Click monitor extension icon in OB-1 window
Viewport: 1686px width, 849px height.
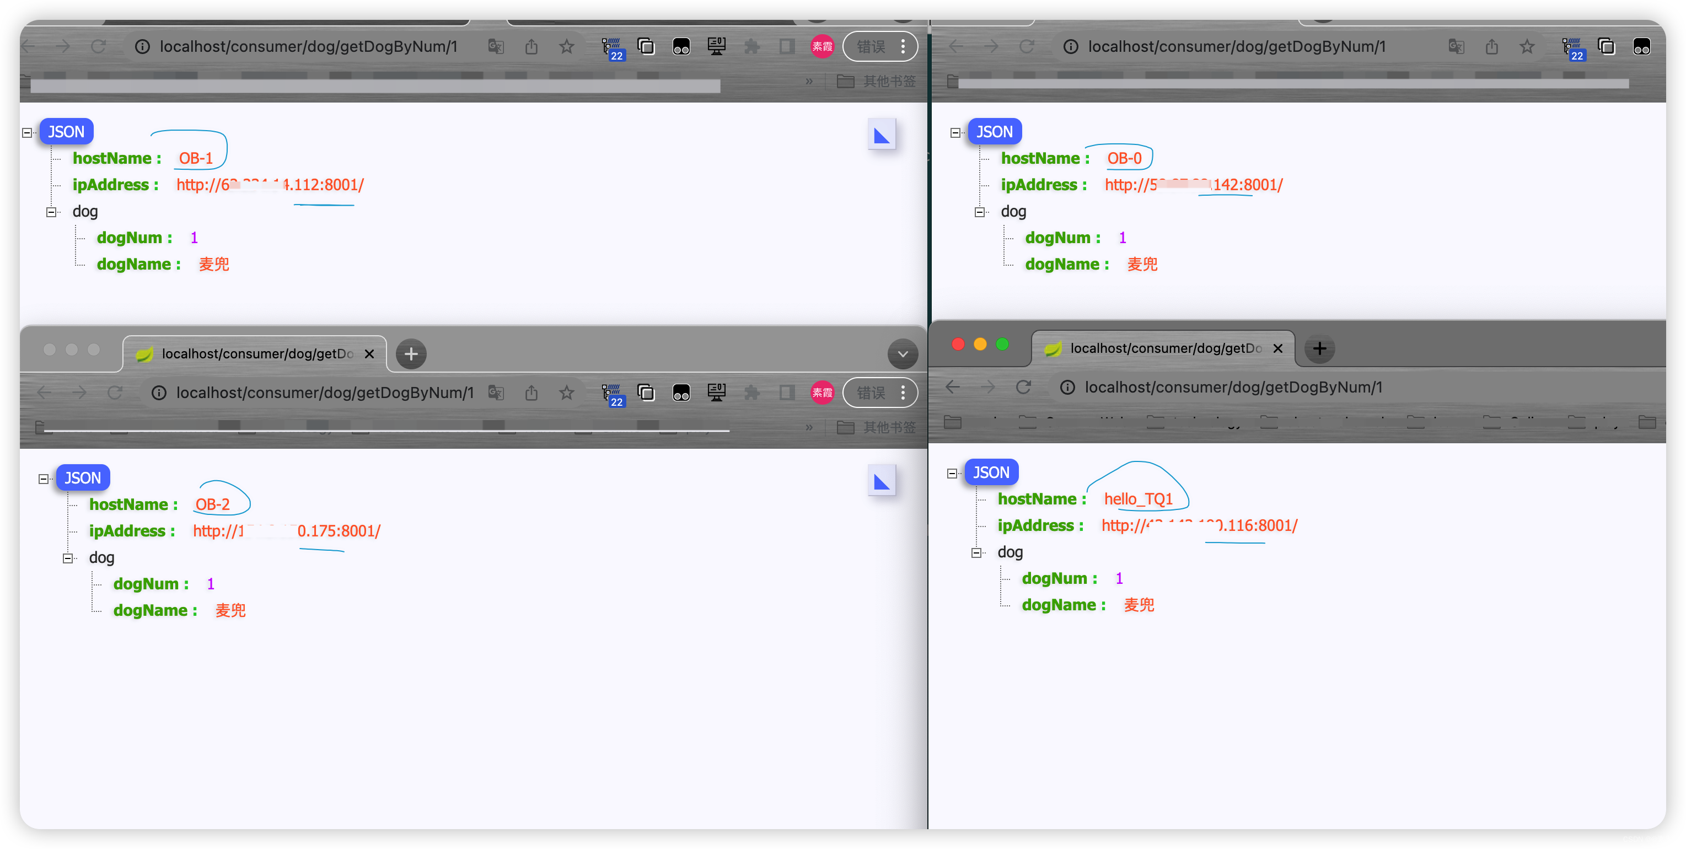717,46
